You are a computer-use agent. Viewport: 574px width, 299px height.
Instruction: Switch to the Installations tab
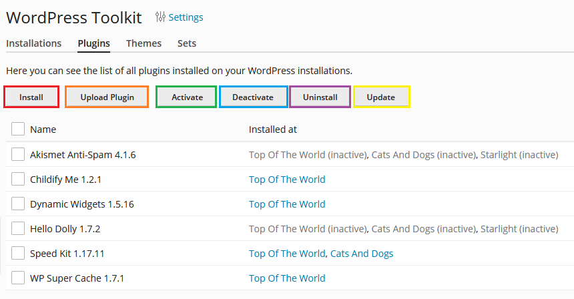pos(33,43)
